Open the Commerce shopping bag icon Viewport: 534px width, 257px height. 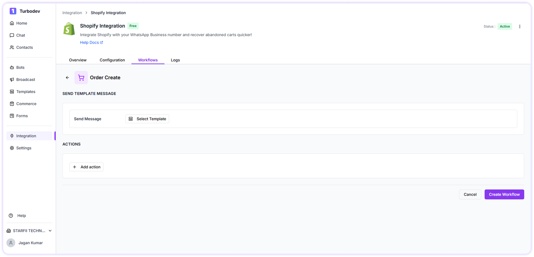click(12, 104)
